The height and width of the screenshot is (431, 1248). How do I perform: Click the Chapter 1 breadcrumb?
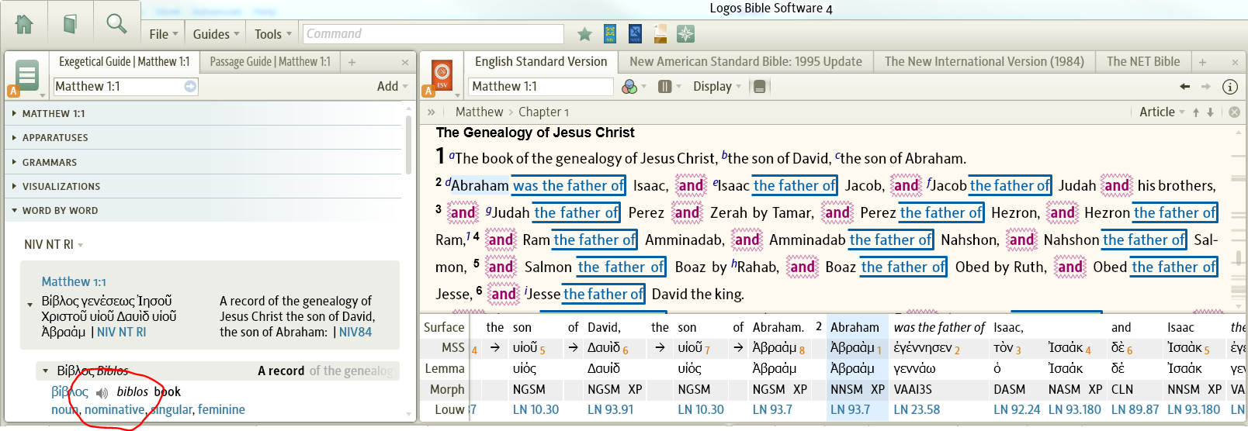coord(543,112)
